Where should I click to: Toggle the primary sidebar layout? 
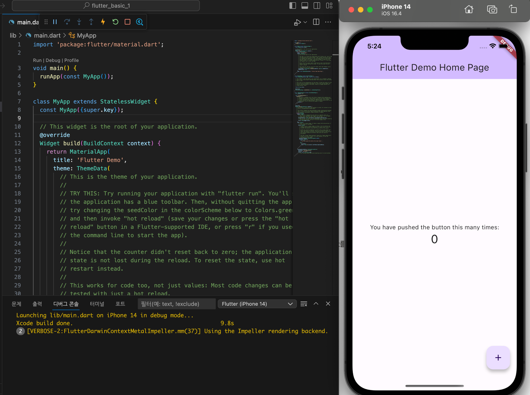(x=293, y=6)
